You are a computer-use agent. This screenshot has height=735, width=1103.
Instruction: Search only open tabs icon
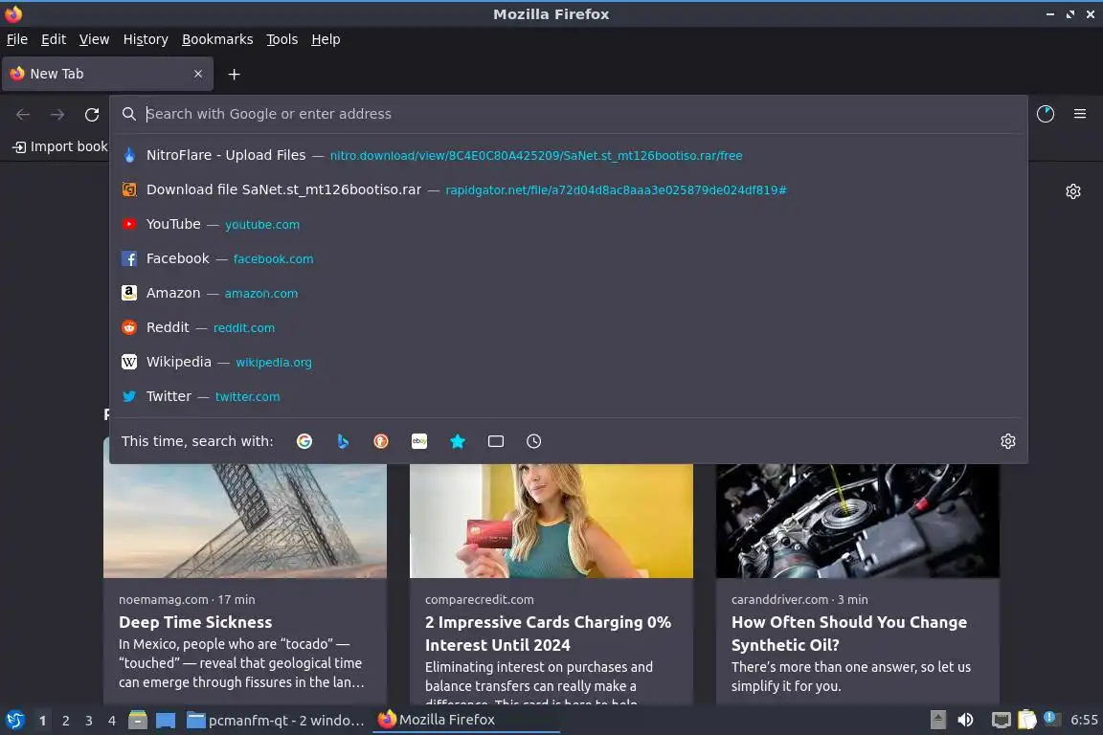(496, 441)
